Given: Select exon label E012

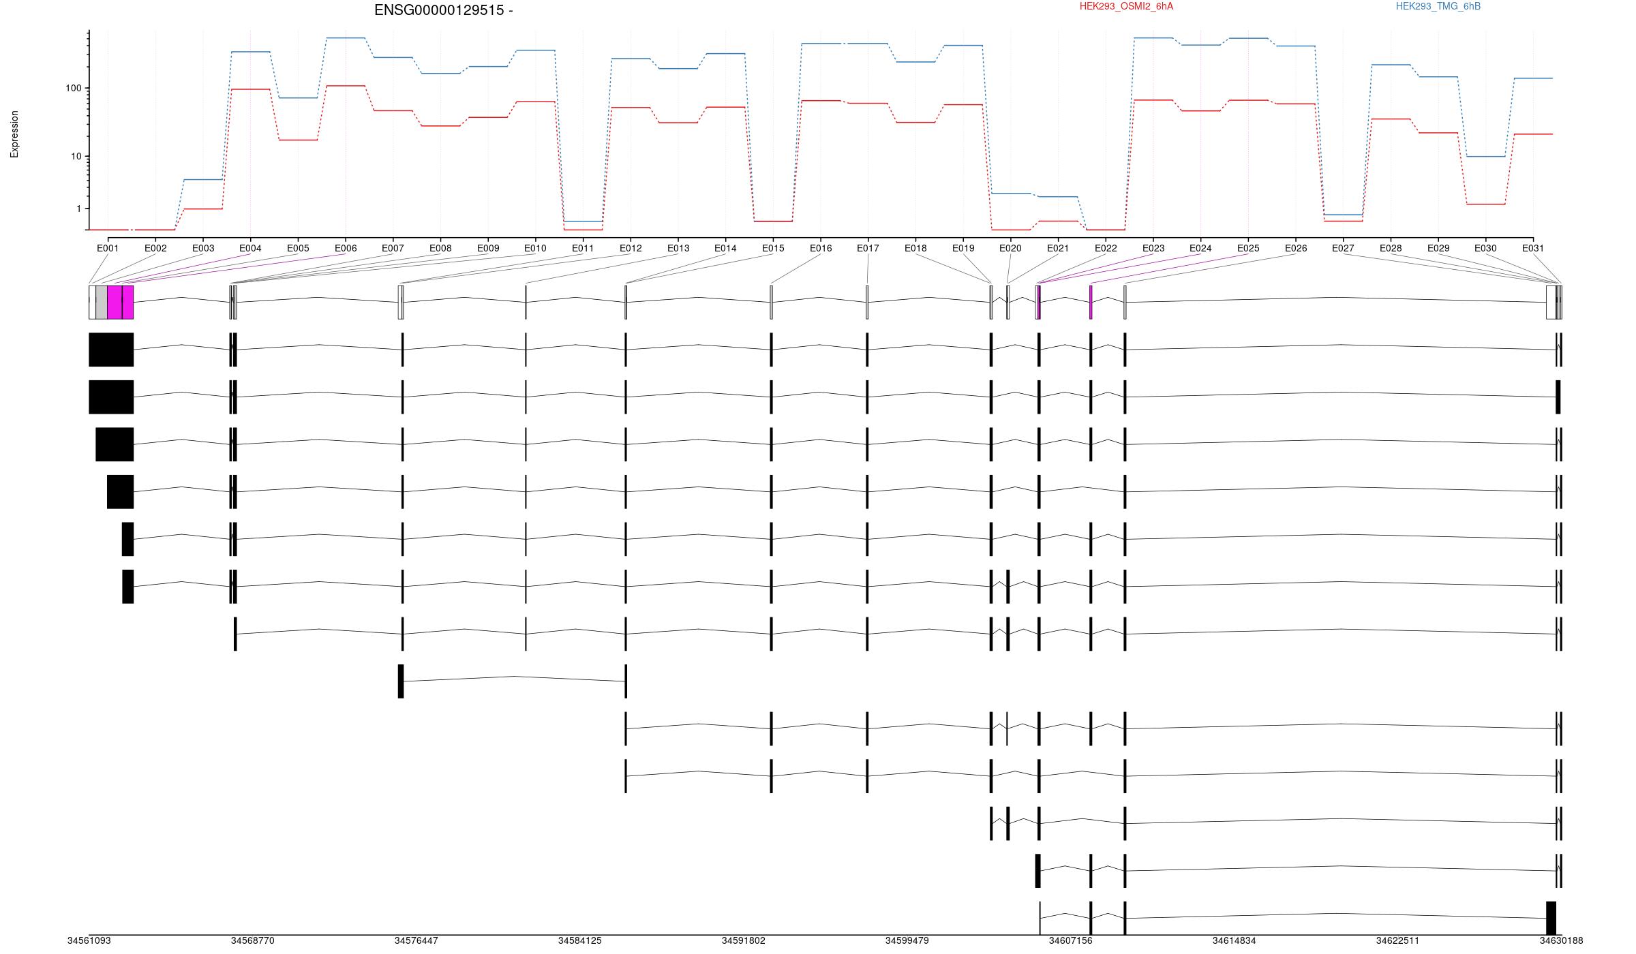Looking at the screenshot, I should [631, 248].
